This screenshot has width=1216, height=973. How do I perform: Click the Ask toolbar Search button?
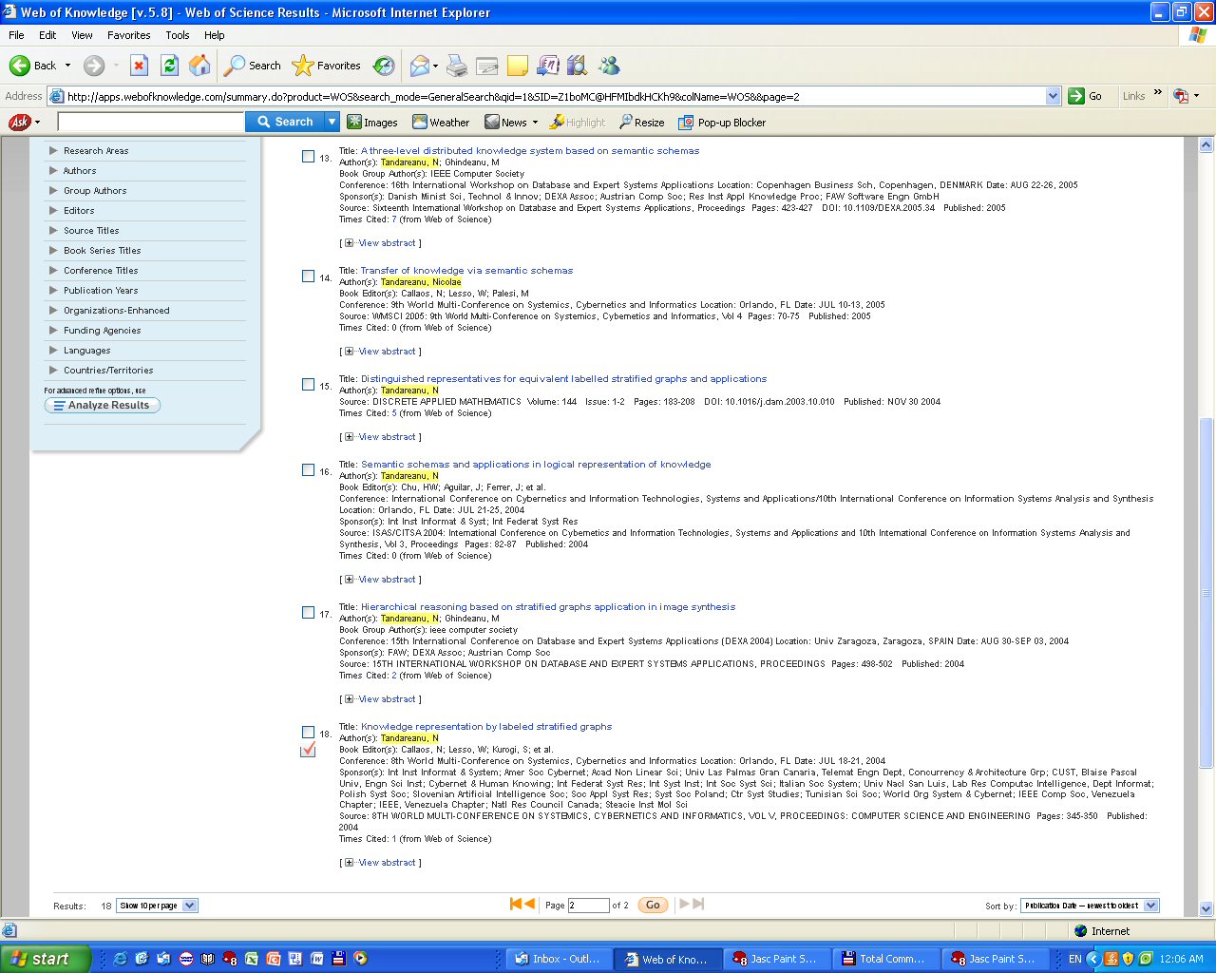284,122
